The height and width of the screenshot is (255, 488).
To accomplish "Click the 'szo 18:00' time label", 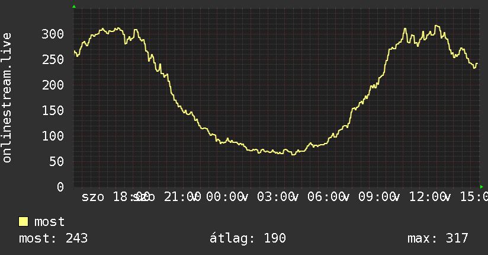I will coord(115,197).
